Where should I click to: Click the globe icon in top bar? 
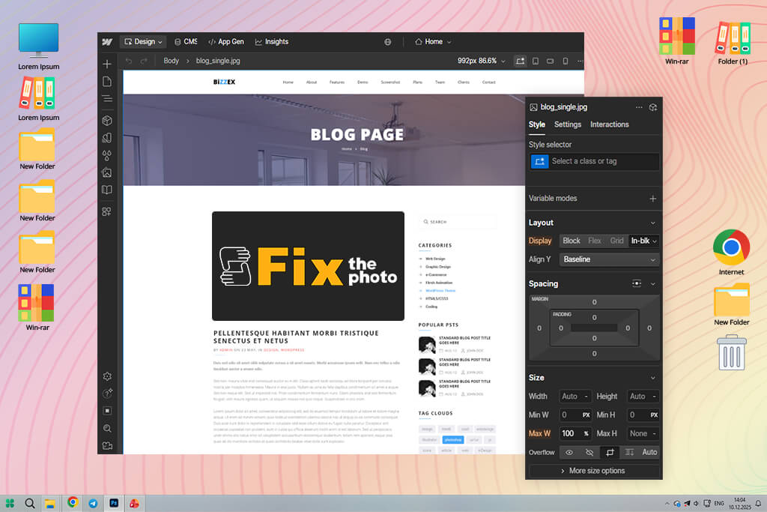pyautogui.click(x=387, y=42)
